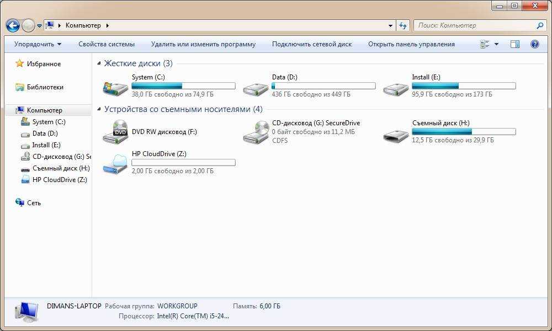Screen dimensions: 552x331
Task: Click the Install (E:) drive label
Action: click(426, 77)
